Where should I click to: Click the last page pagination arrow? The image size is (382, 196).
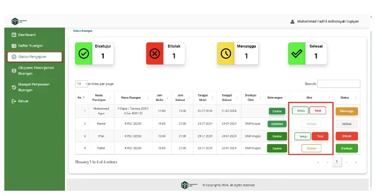click(356, 162)
